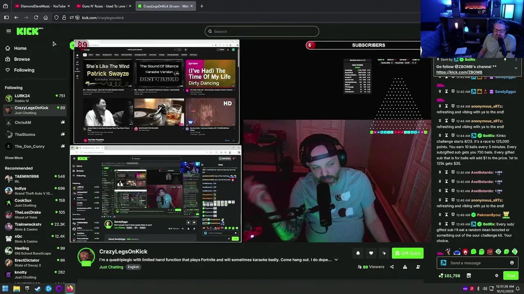Viewport: 524px width, 294px height.
Task: Open Windows Start menu
Action: click(6, 289)
